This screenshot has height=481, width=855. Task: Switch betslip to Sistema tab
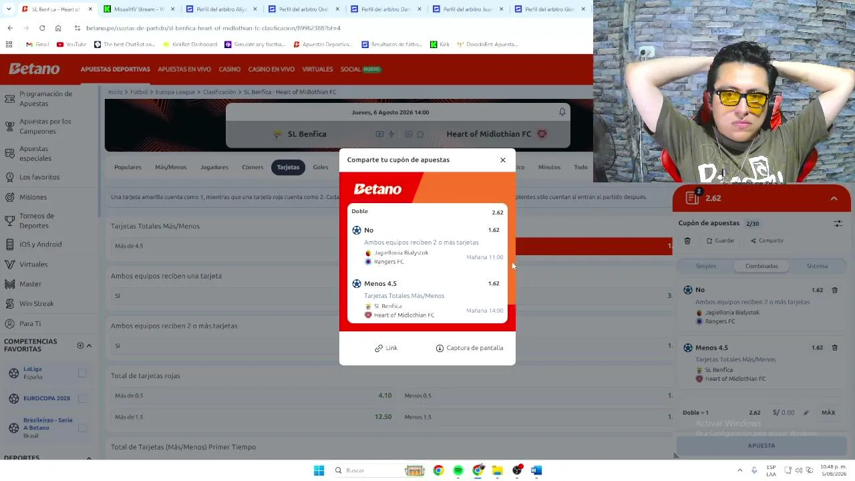(x=817, y=266)
